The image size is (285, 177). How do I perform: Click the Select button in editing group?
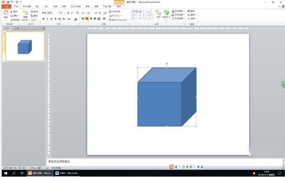(x=192, y=18)
